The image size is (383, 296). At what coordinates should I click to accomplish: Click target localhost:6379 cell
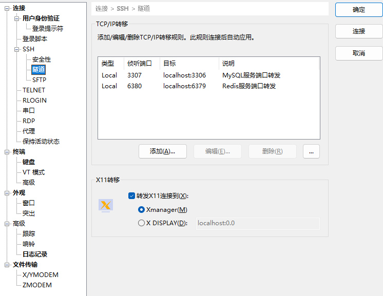click(x=184, y=86)
